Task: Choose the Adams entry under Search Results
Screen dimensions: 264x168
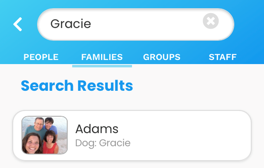Action: coord(132,135)
